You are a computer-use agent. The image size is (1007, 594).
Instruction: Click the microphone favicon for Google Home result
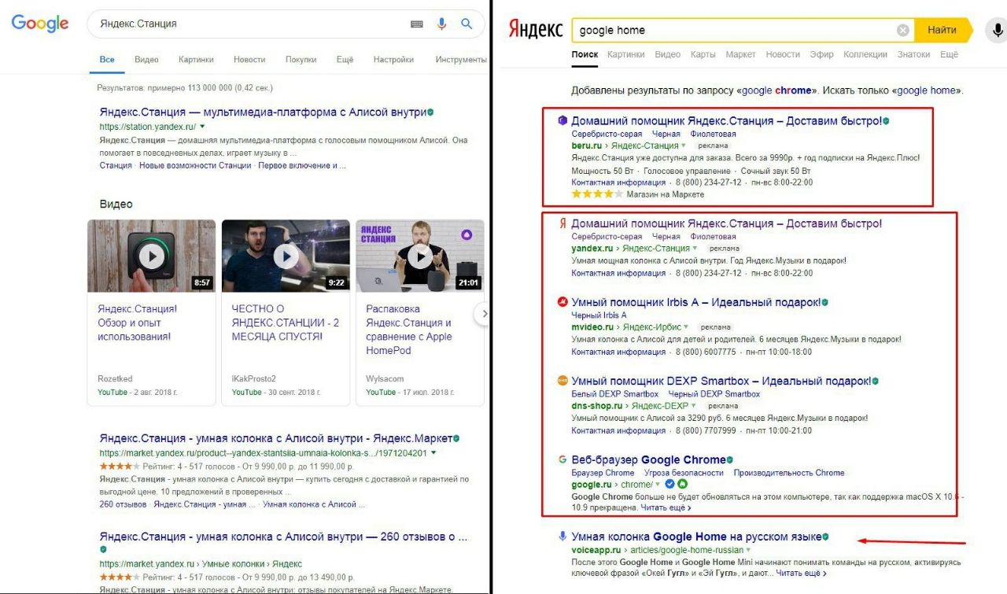click(x=563, y=537)
